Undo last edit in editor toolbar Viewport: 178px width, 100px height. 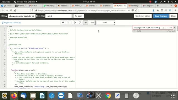click(x=75, y=22)
